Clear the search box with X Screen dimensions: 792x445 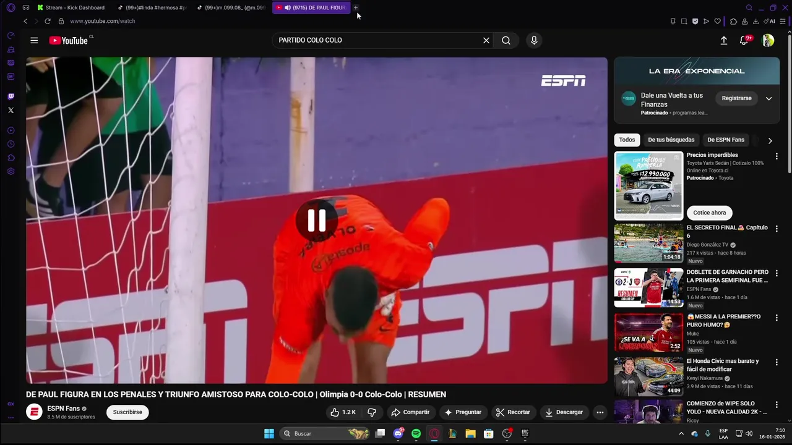[x=486, y=40]
